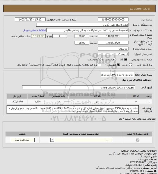Click the ردیف column header
This screenshot has height=174, width=158.
[149, 96]
